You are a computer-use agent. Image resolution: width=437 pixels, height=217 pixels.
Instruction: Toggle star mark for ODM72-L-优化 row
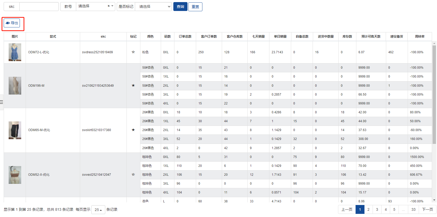pos(133,52)
